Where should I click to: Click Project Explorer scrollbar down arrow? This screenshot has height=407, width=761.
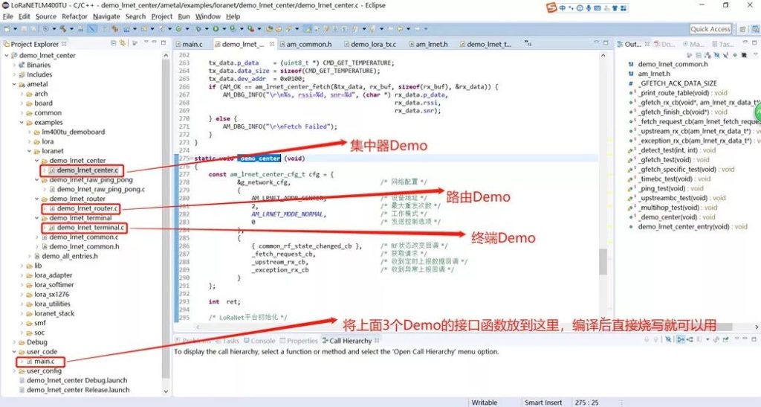(x=166, y=391)
